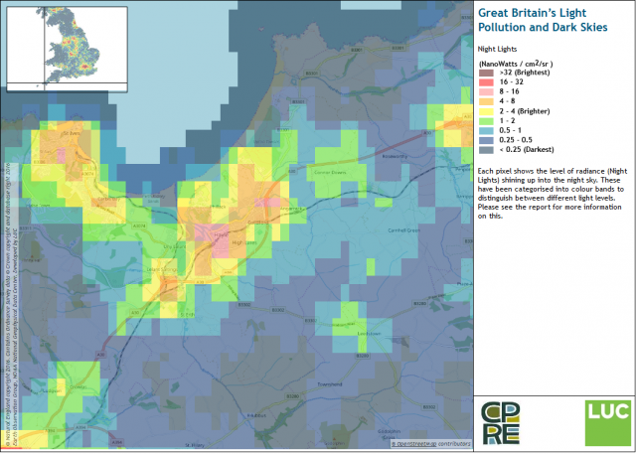Select the 2 - 4 (Brighter) yellow swatch

click(x=485, y=111)
